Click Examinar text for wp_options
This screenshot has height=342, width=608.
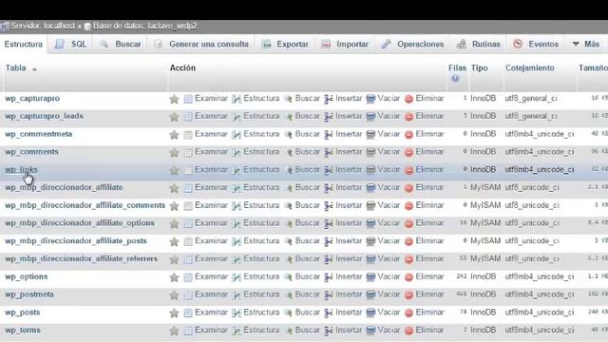click(x=211, y=276)
